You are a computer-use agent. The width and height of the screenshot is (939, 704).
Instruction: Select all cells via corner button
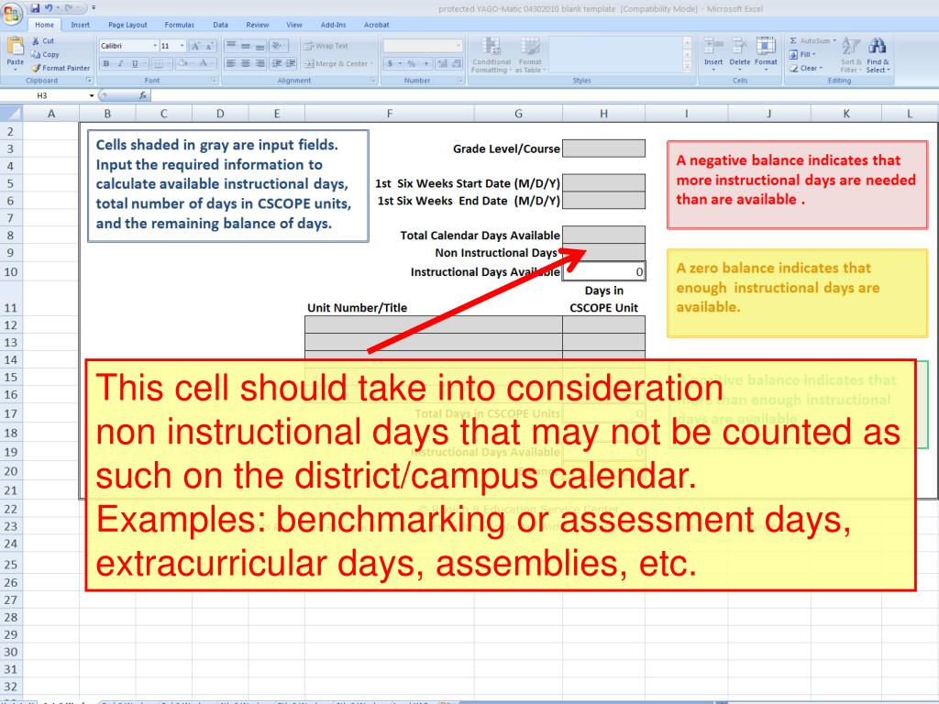pyautogui.click(x=11, y=113)
